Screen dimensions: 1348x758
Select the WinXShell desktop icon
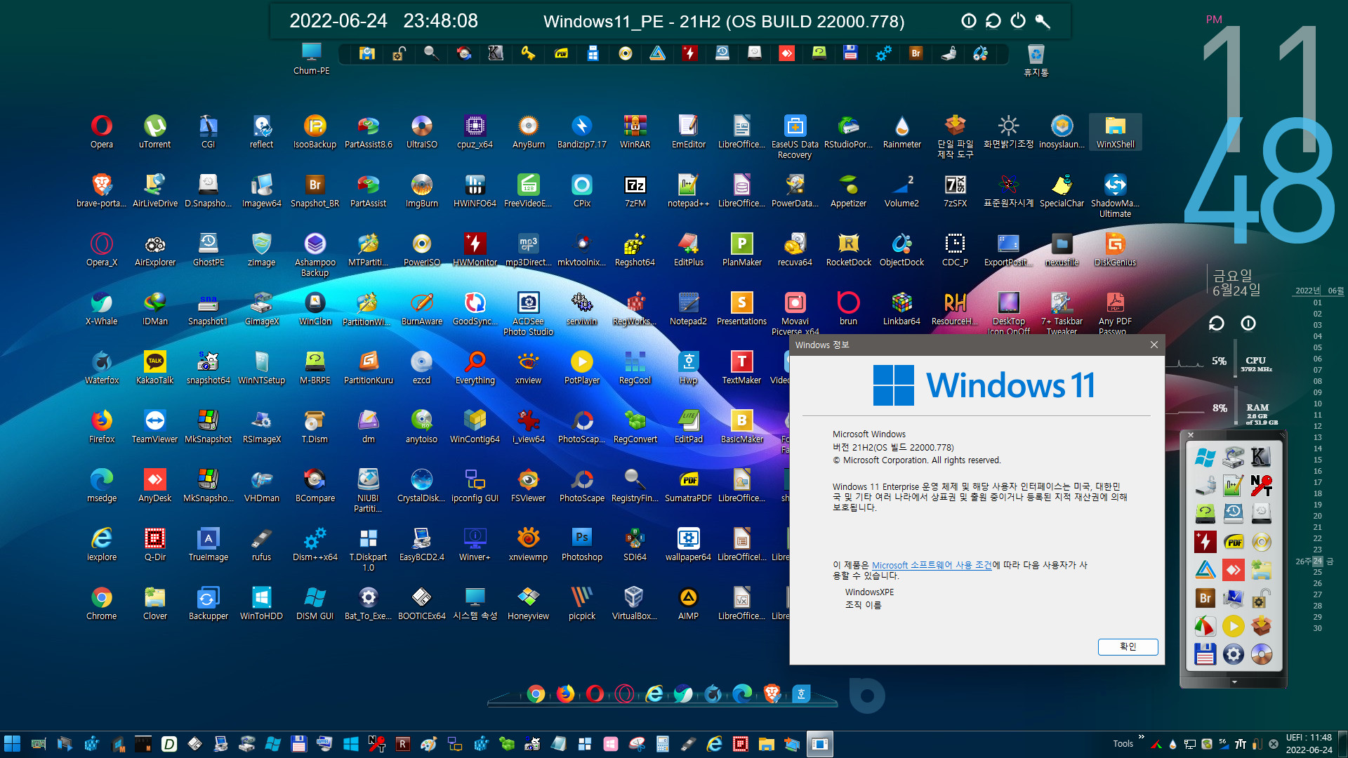click(x=1116, y=132)
